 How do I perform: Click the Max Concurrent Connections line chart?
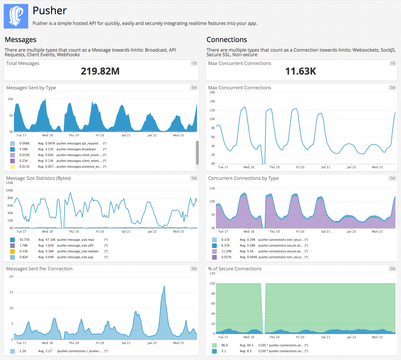coord(306,128)
